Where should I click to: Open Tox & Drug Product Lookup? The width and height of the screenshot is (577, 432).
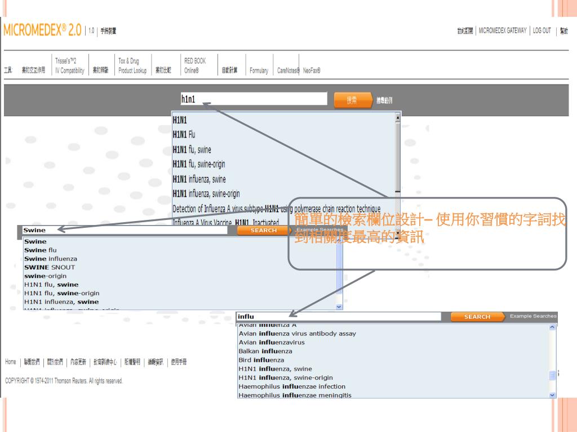132,65
